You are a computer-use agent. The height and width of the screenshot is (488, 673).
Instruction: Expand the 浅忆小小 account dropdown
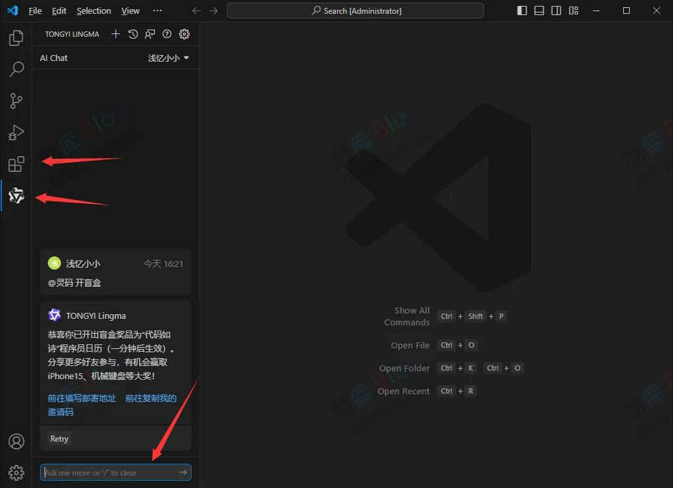169,58
